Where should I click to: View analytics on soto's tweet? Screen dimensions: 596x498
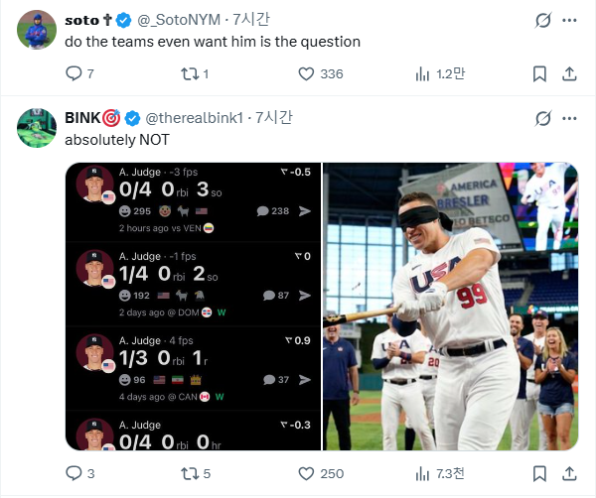[x=421, y=73]
